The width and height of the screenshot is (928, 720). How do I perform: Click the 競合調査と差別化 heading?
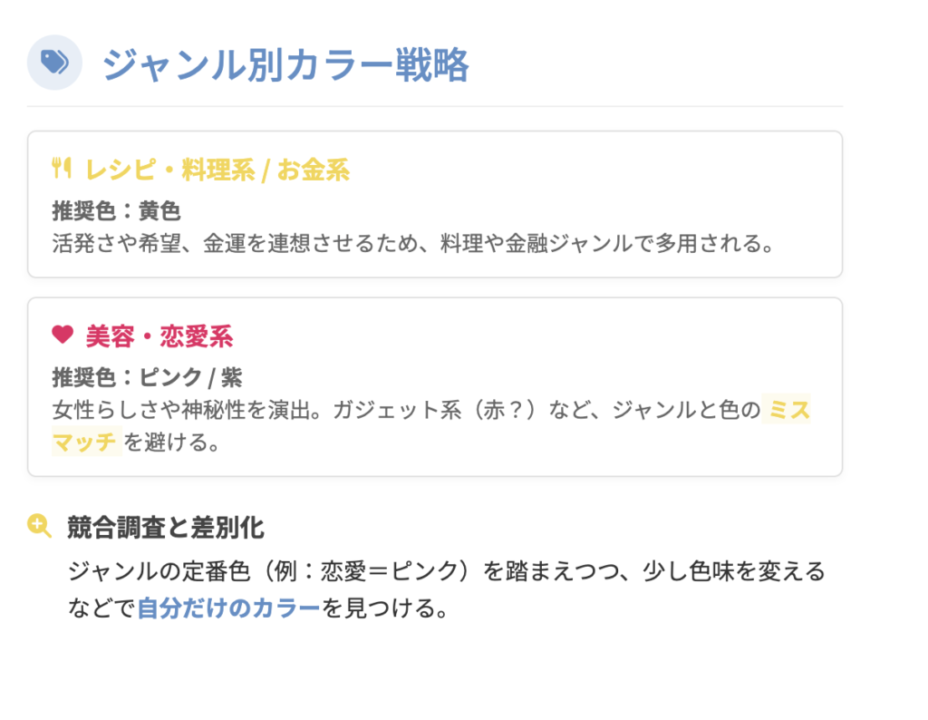[166, 527]
